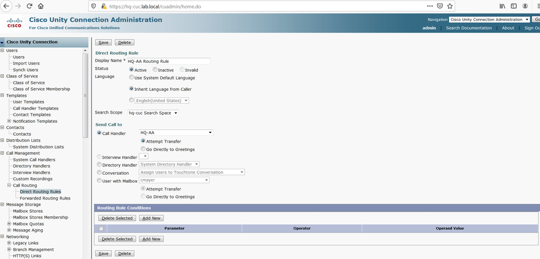The image size is (540, 259).
Task: Open Import Users in the tree
Action: coord(26,63)
